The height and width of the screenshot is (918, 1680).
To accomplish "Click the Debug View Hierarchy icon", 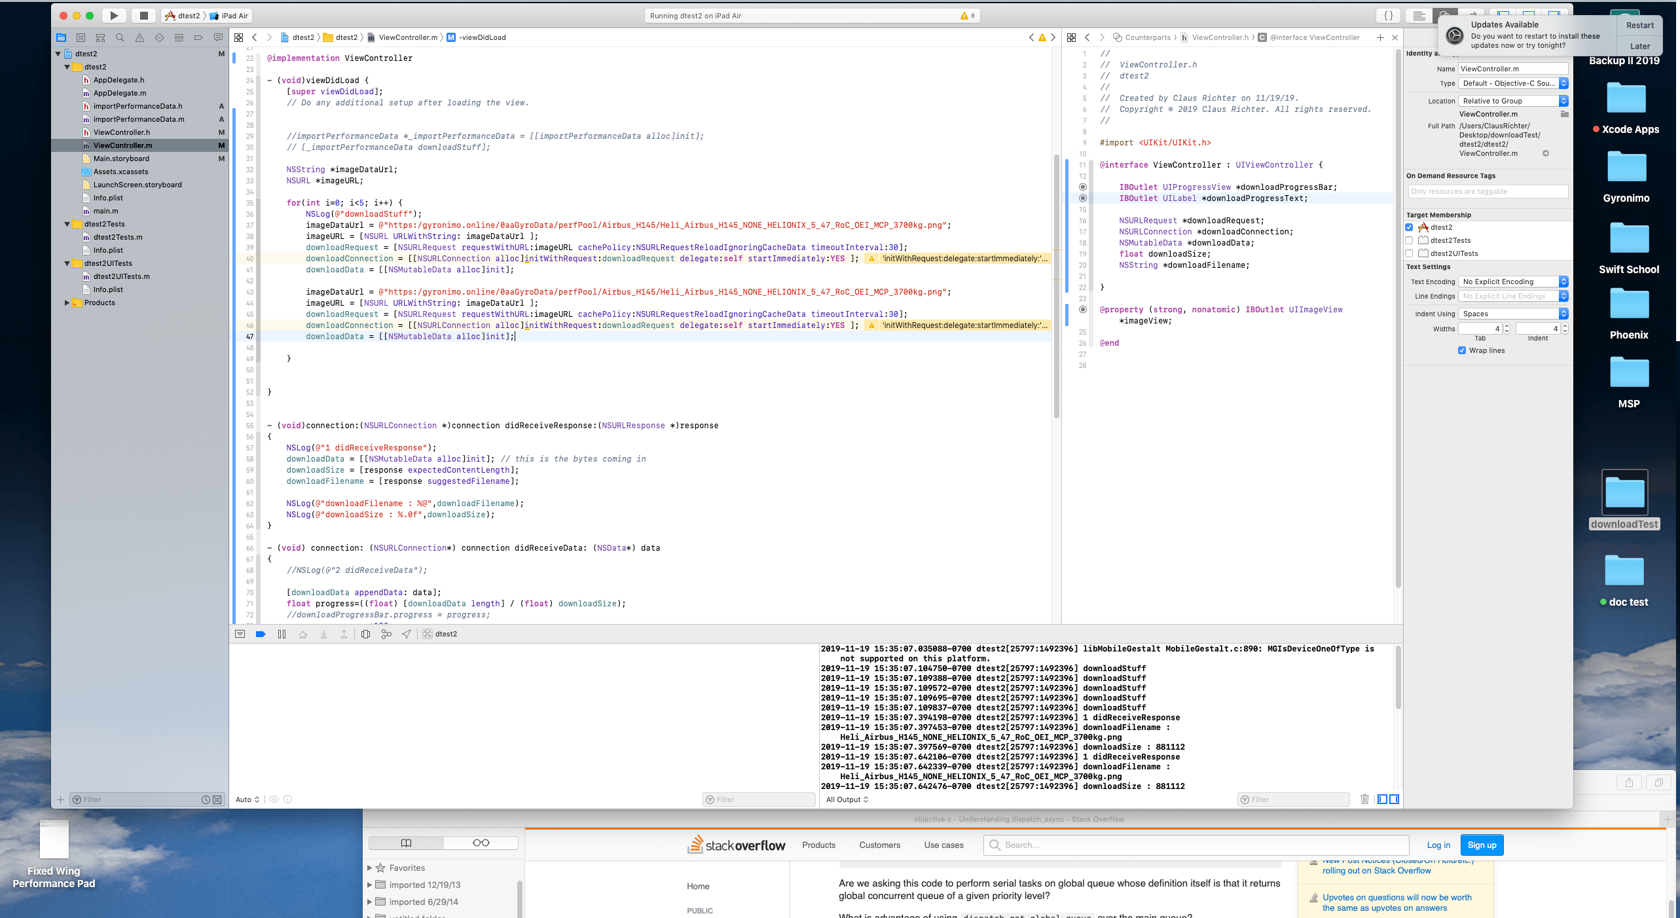I will (x=365, y=634).
